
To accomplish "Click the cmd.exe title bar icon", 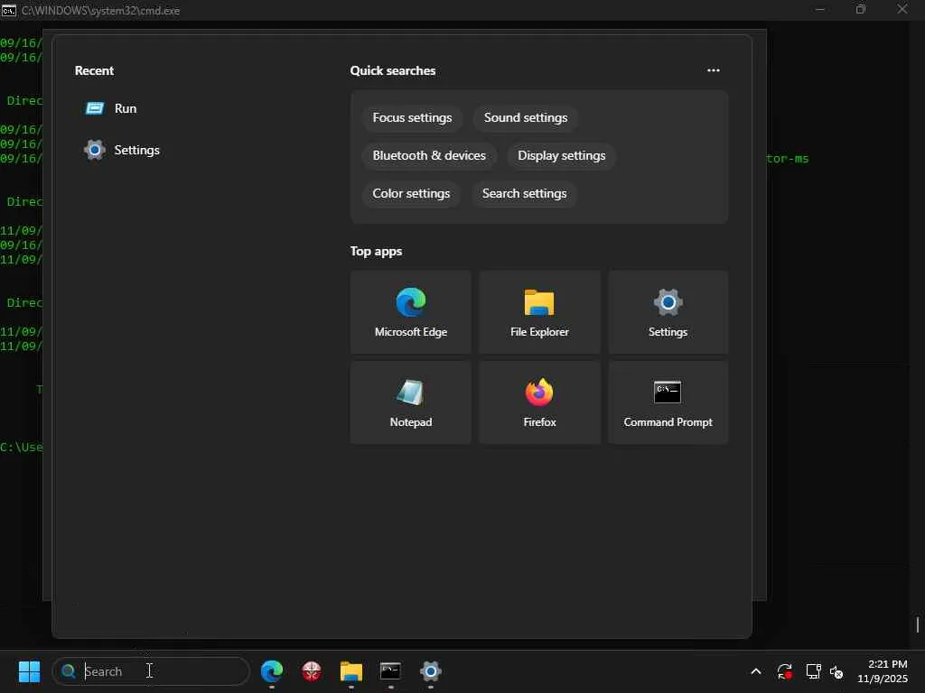I will point(9,10).
